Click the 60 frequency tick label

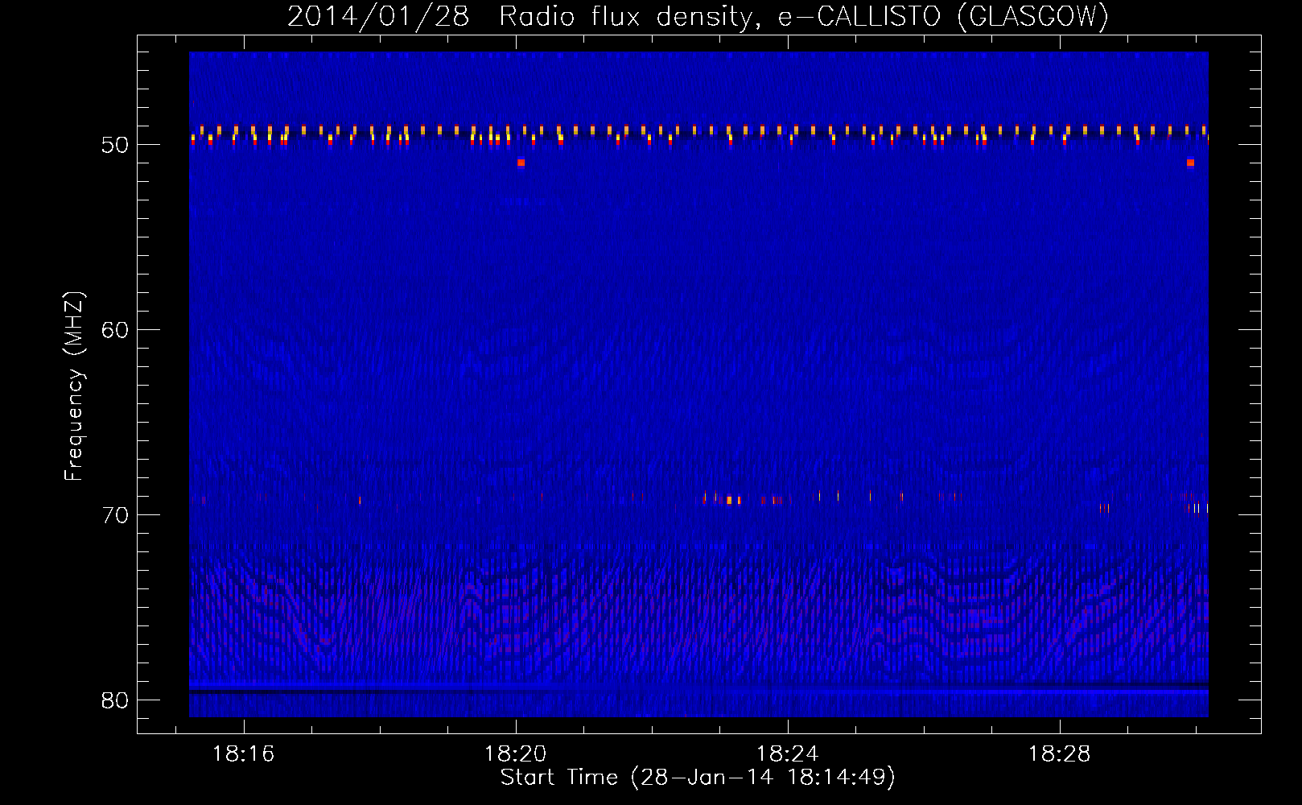point(115,330)
